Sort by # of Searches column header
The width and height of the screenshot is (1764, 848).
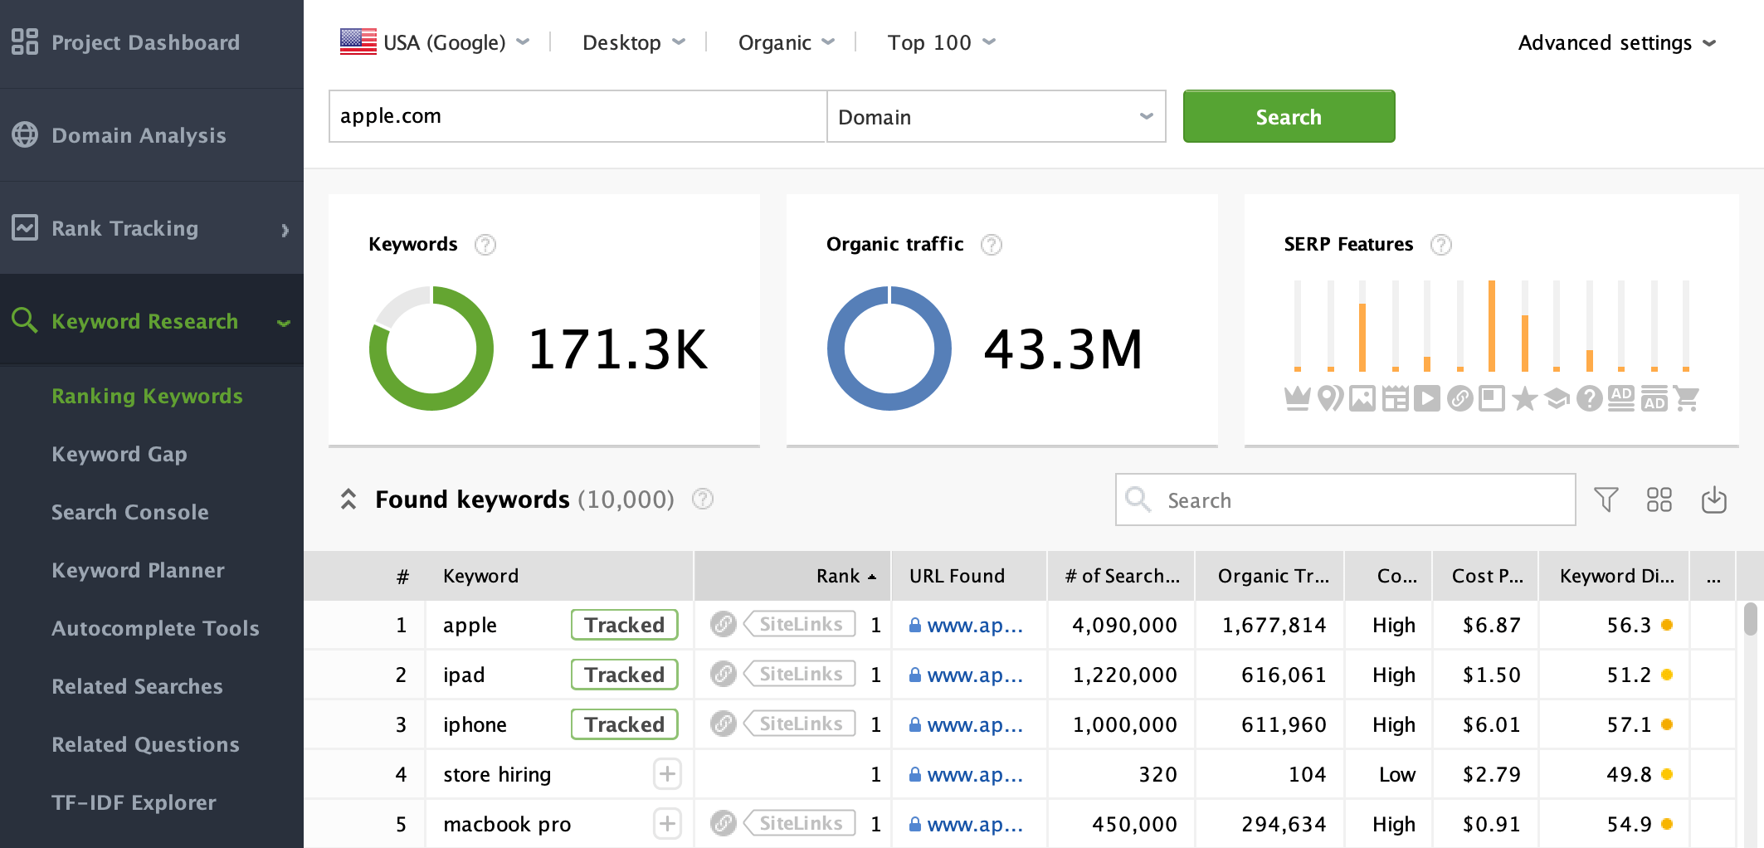pos(1122,576)
